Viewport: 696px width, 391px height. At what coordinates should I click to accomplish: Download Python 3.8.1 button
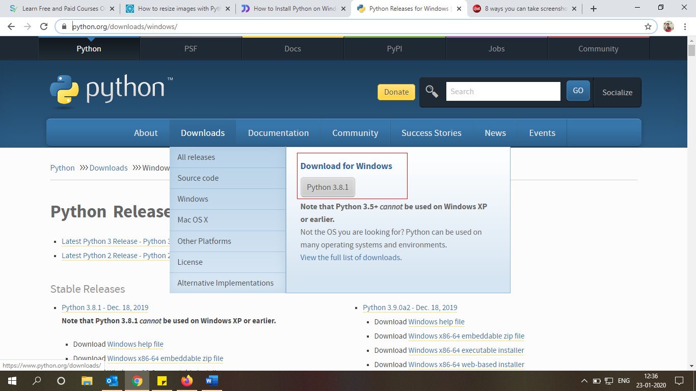click(x=328, y=187)
